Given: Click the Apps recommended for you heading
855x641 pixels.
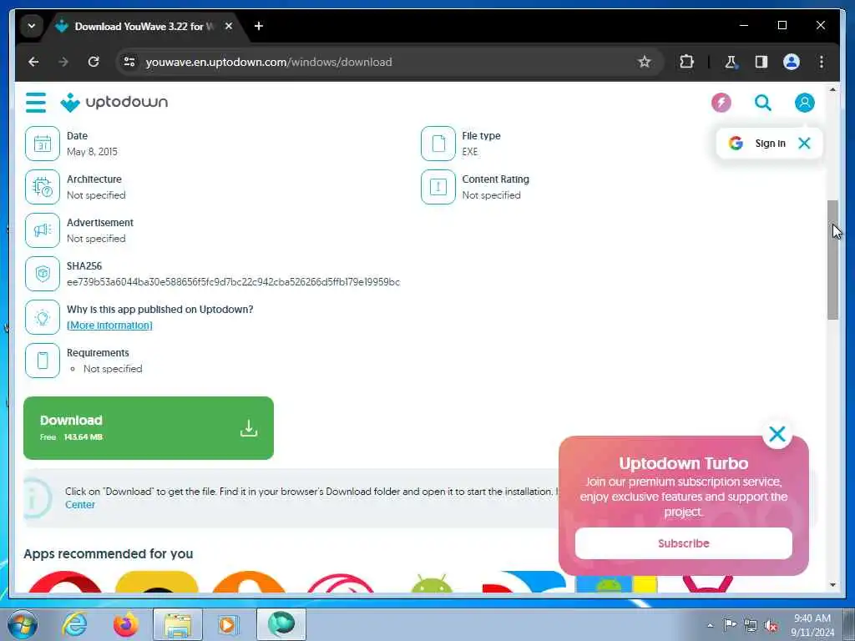Looking at the screenshot, I should pos(108,554).
